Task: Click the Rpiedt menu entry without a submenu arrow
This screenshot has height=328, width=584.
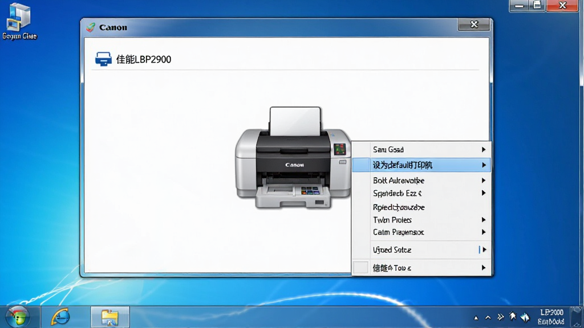Action: pos(421,207)
